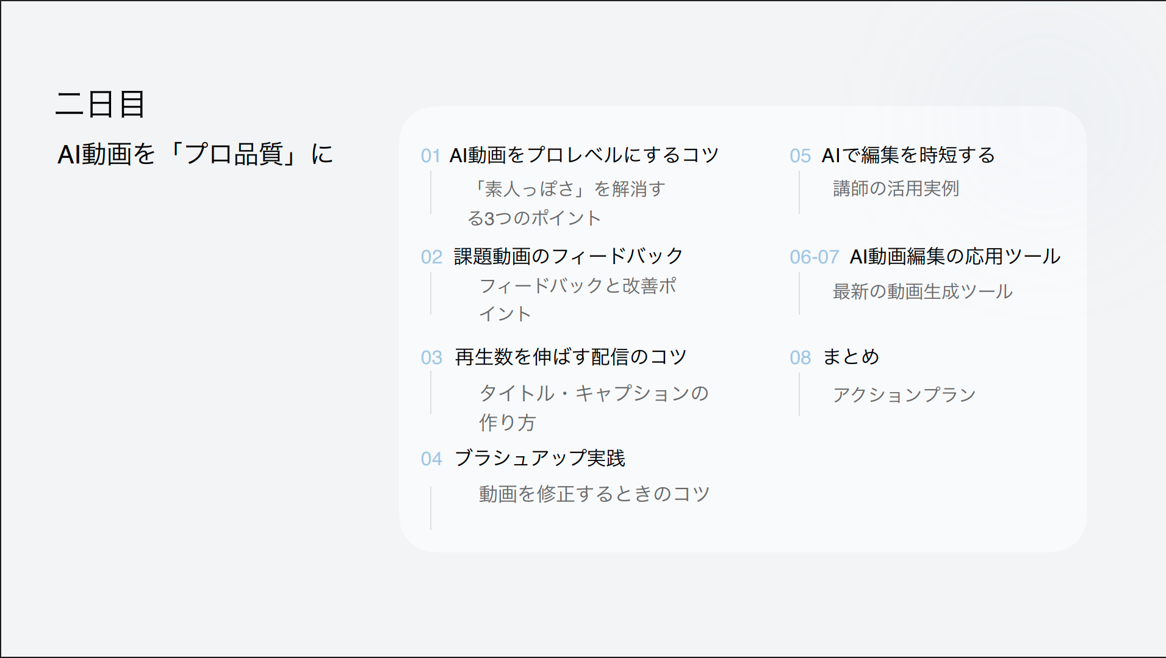Select heading AI動画編集の応用ツール
The height and width of the screenshot is (658, 1166).
(955, 257)
